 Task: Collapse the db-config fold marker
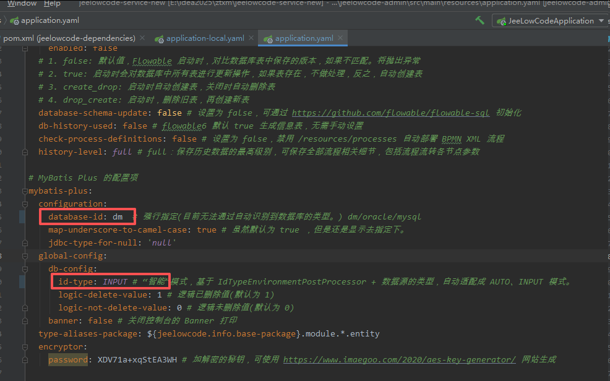(x=25, y=268)
